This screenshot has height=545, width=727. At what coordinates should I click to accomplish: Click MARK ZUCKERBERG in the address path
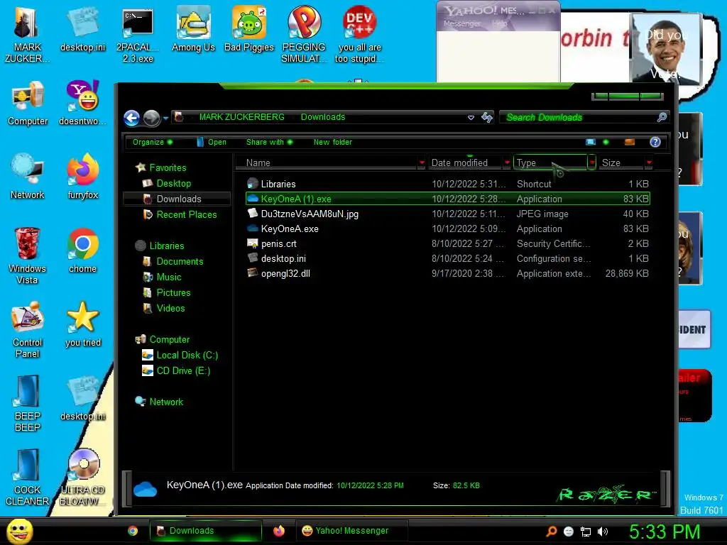coord(241,117)
